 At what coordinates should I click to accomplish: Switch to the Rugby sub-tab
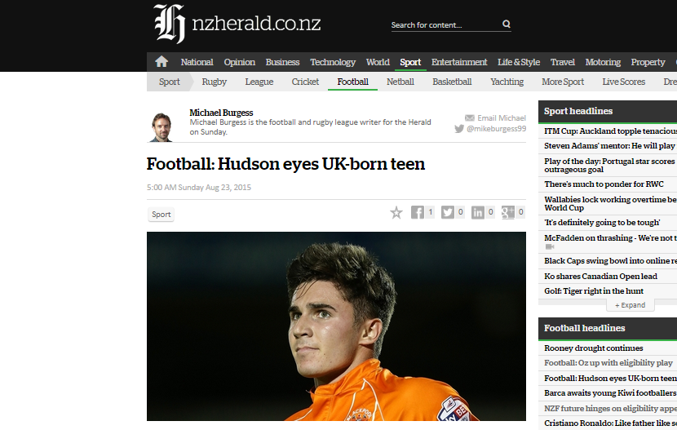tap(215, 82)
